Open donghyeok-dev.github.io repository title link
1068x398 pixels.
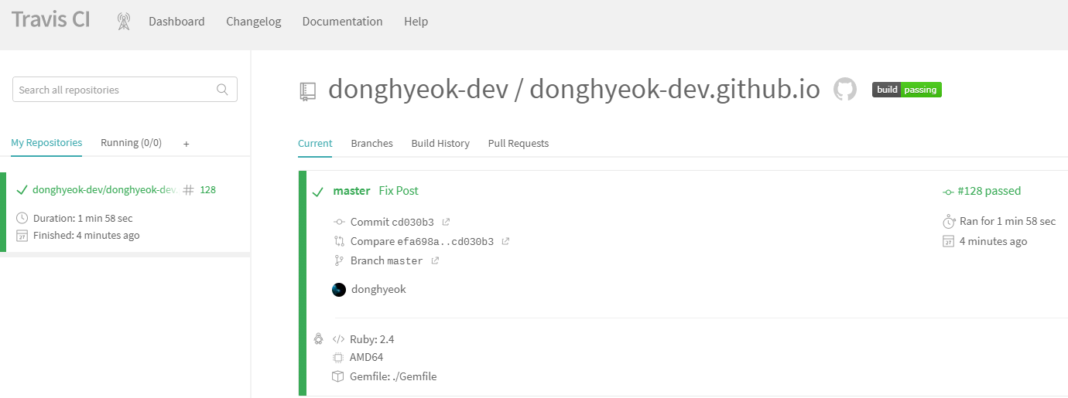coord(675,90)
